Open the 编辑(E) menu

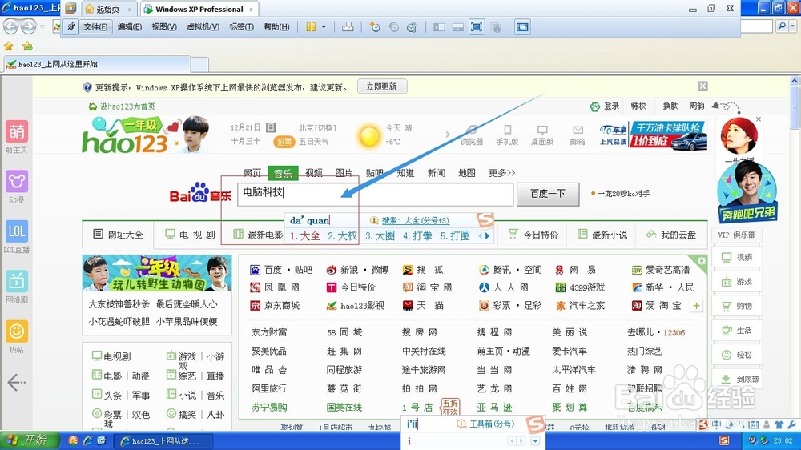129,26
